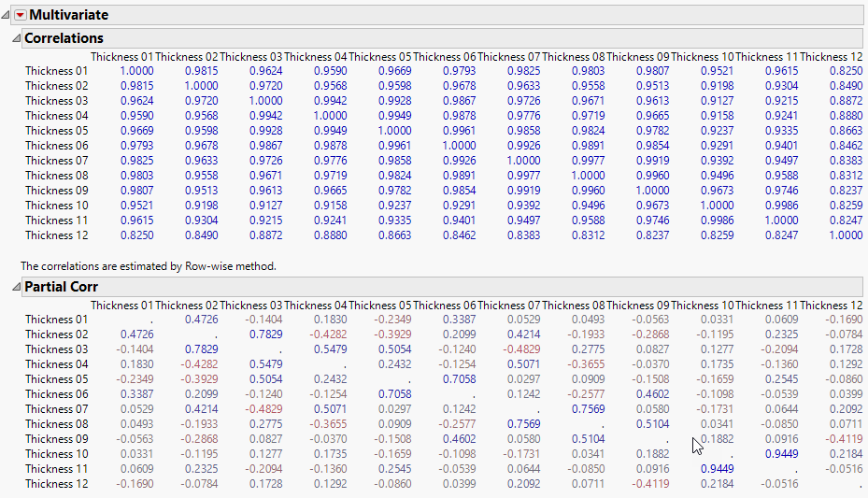Click -0.4282 in Partial Corr row Thickness 02
The height and width of the screenshot is (498, 868).
pyautogui.click(x=328, y=334)
